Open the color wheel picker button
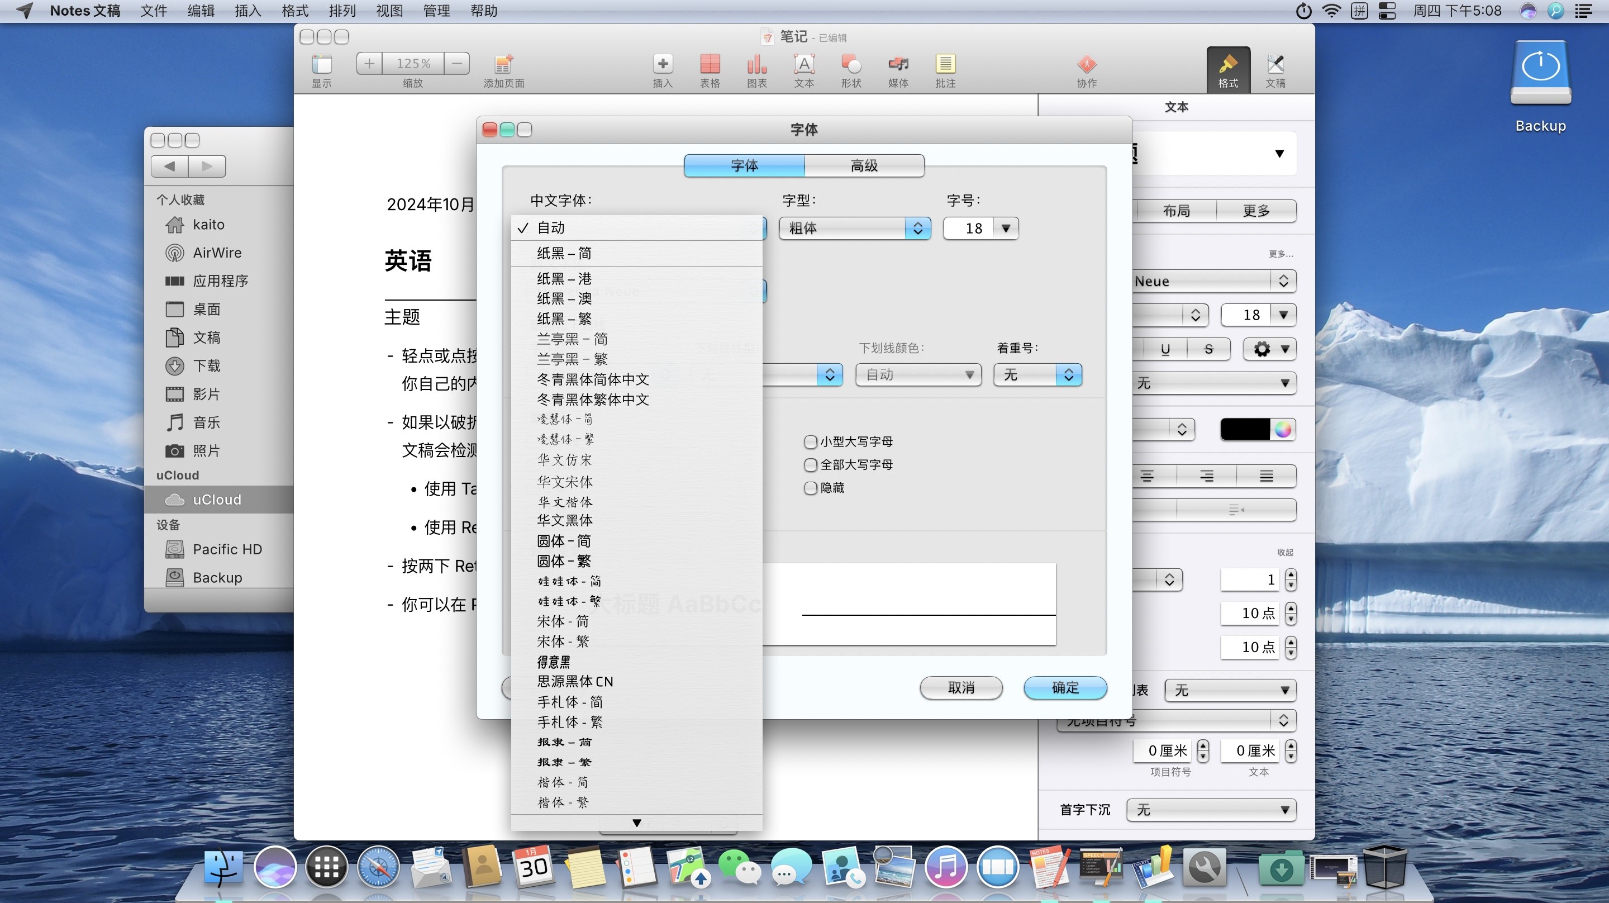 [x=1282, y=429]
